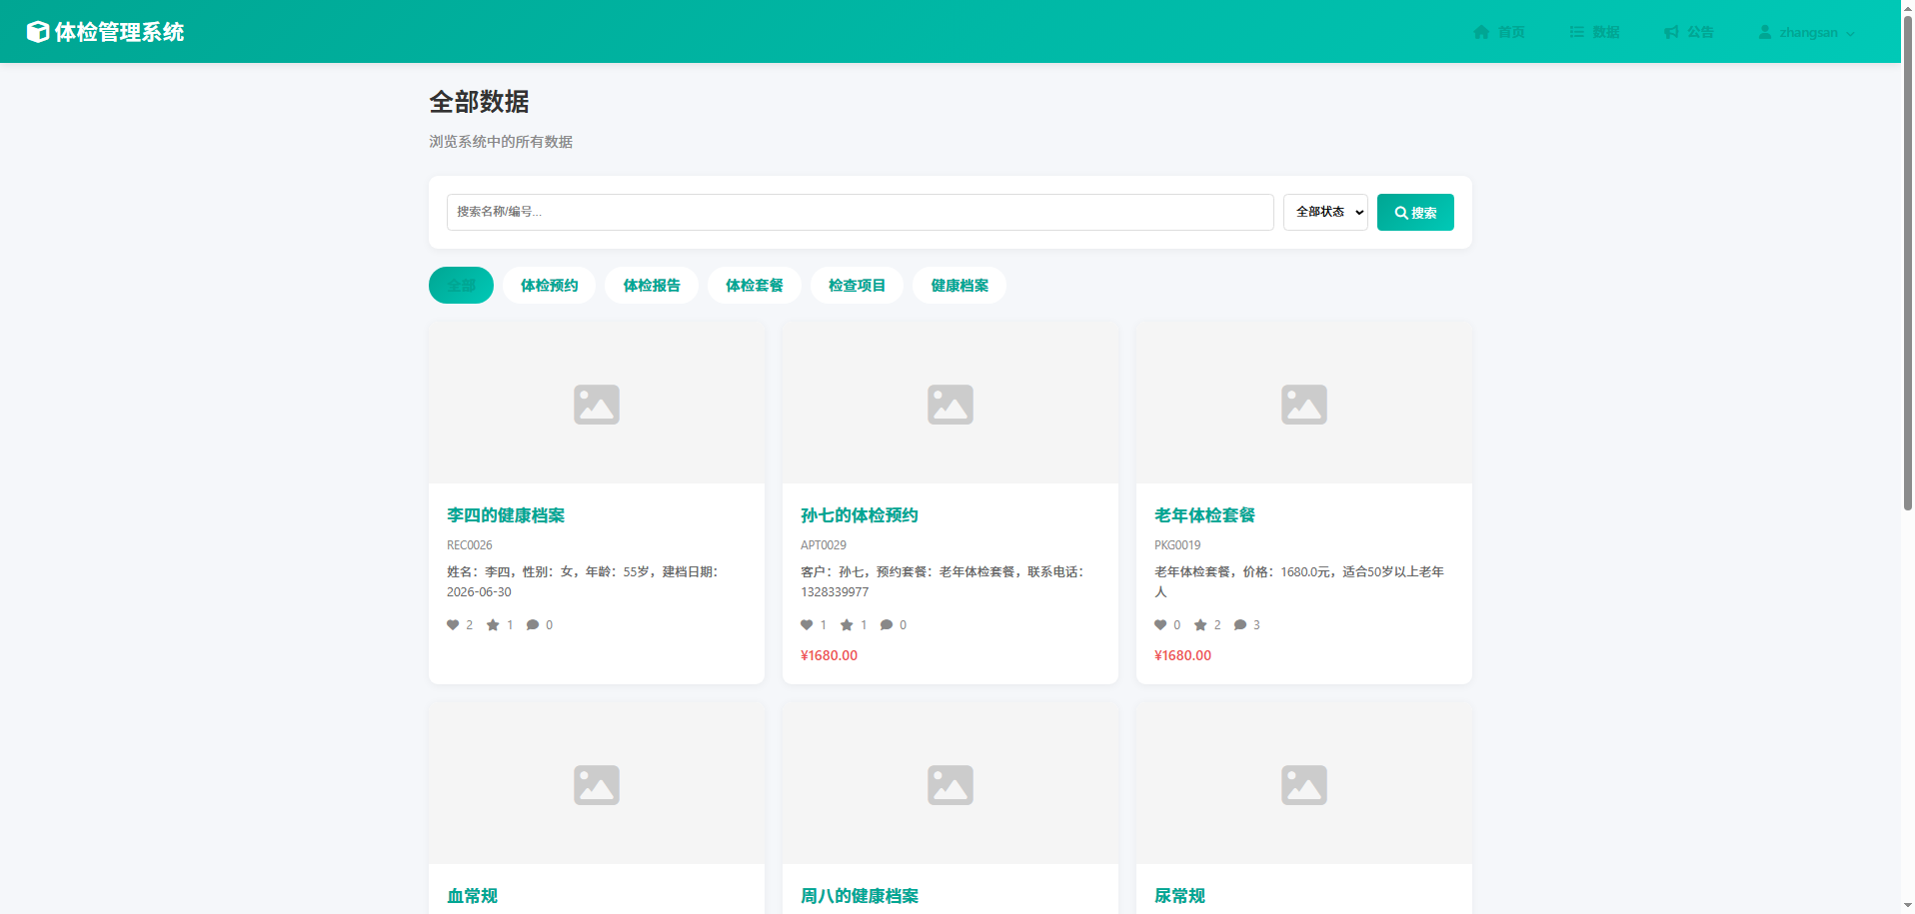The image size is (1915, 914).
Task: Click the home icon in top navigation
Action: (1481, 32)
